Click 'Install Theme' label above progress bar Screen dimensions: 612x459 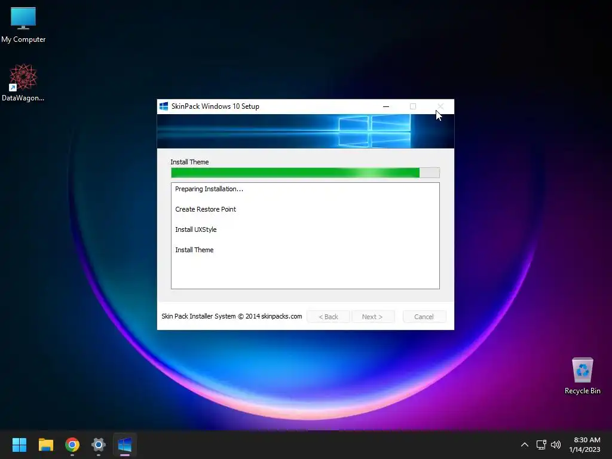189,162
